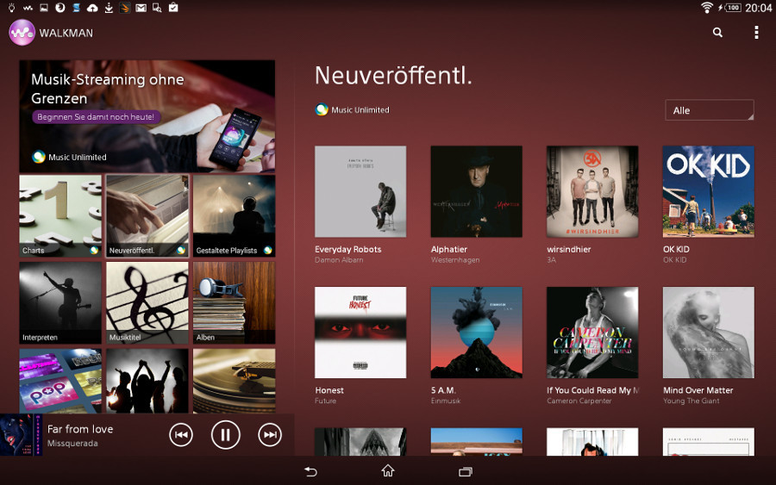Select the Neuveröffentl. tile
776x485 pixels.
(147, 216)
